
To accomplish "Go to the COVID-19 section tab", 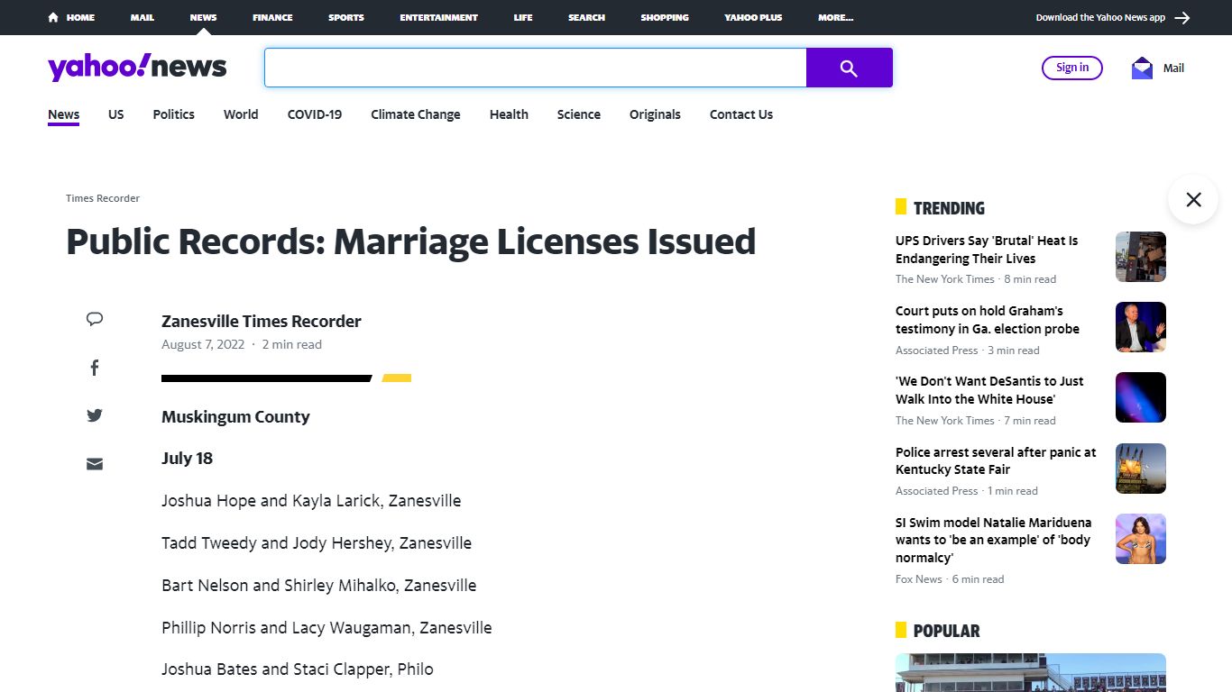I will pos(315,114).
